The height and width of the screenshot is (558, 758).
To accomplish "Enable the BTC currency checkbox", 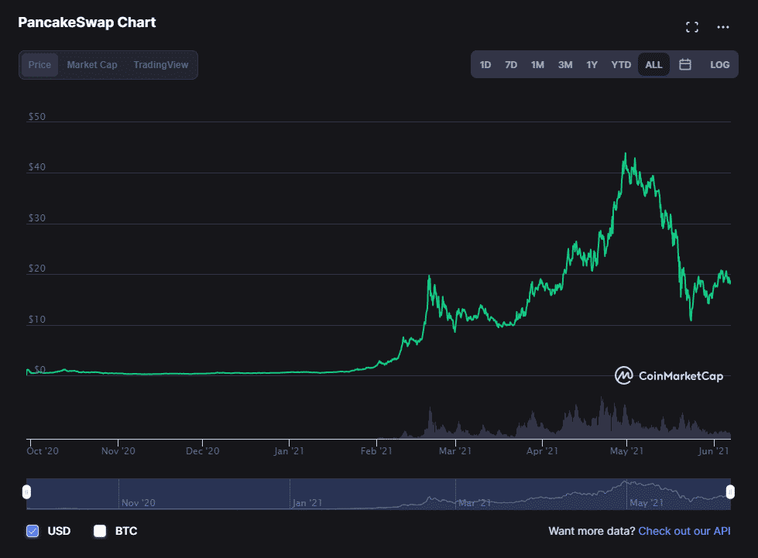I will coord(99,531).
